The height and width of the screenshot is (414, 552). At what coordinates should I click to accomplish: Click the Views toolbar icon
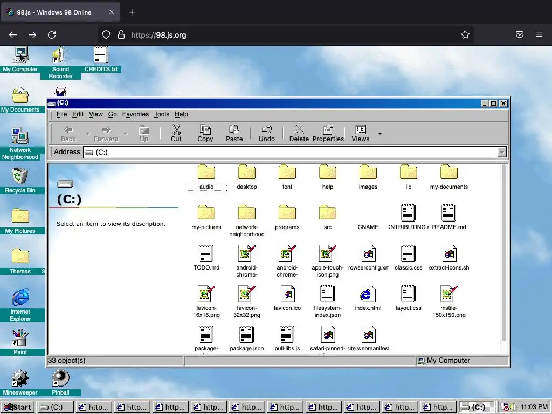coord(361,133)
